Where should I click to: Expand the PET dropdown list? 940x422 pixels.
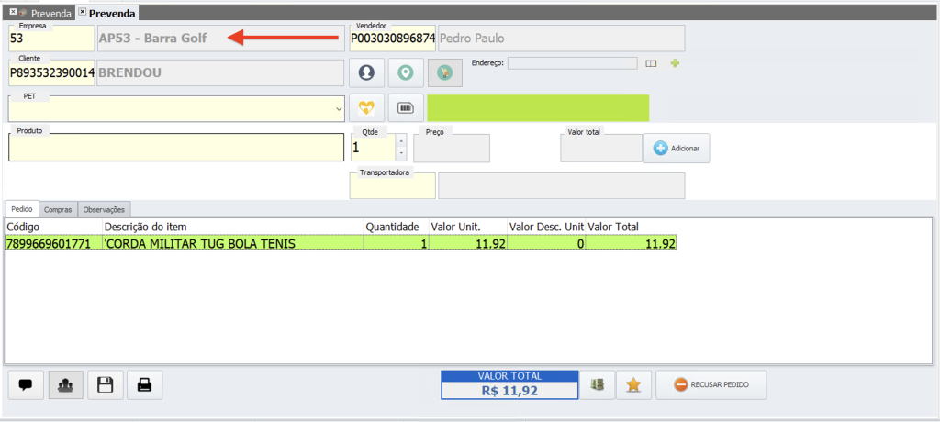coord(340,108)
